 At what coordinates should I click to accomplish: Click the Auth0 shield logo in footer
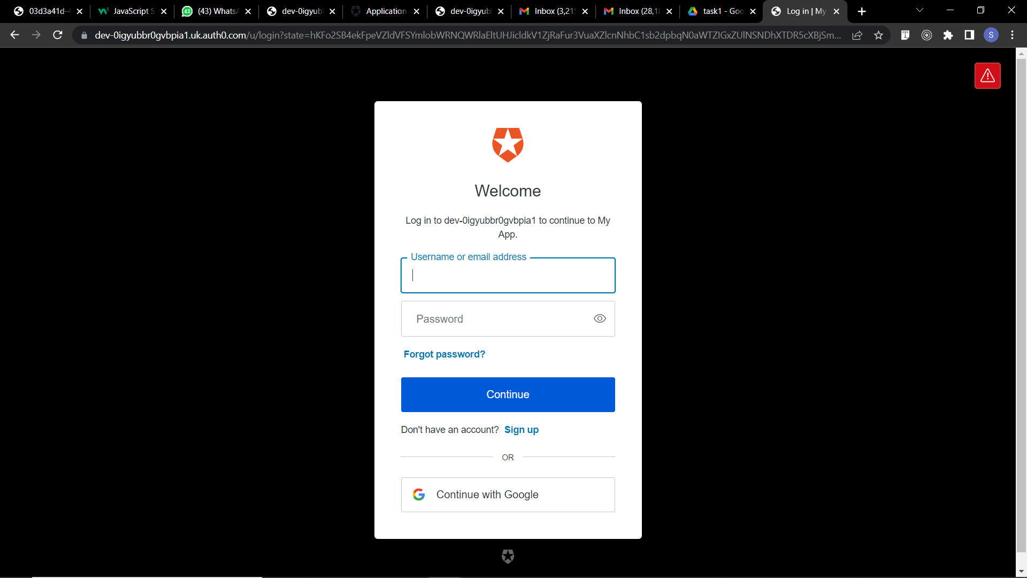point(508,557)
